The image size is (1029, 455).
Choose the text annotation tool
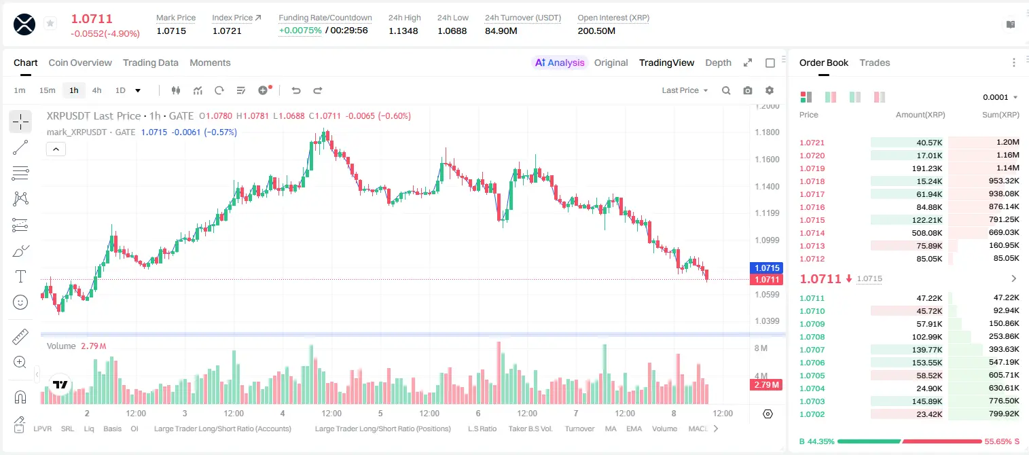tap(20, 276)
